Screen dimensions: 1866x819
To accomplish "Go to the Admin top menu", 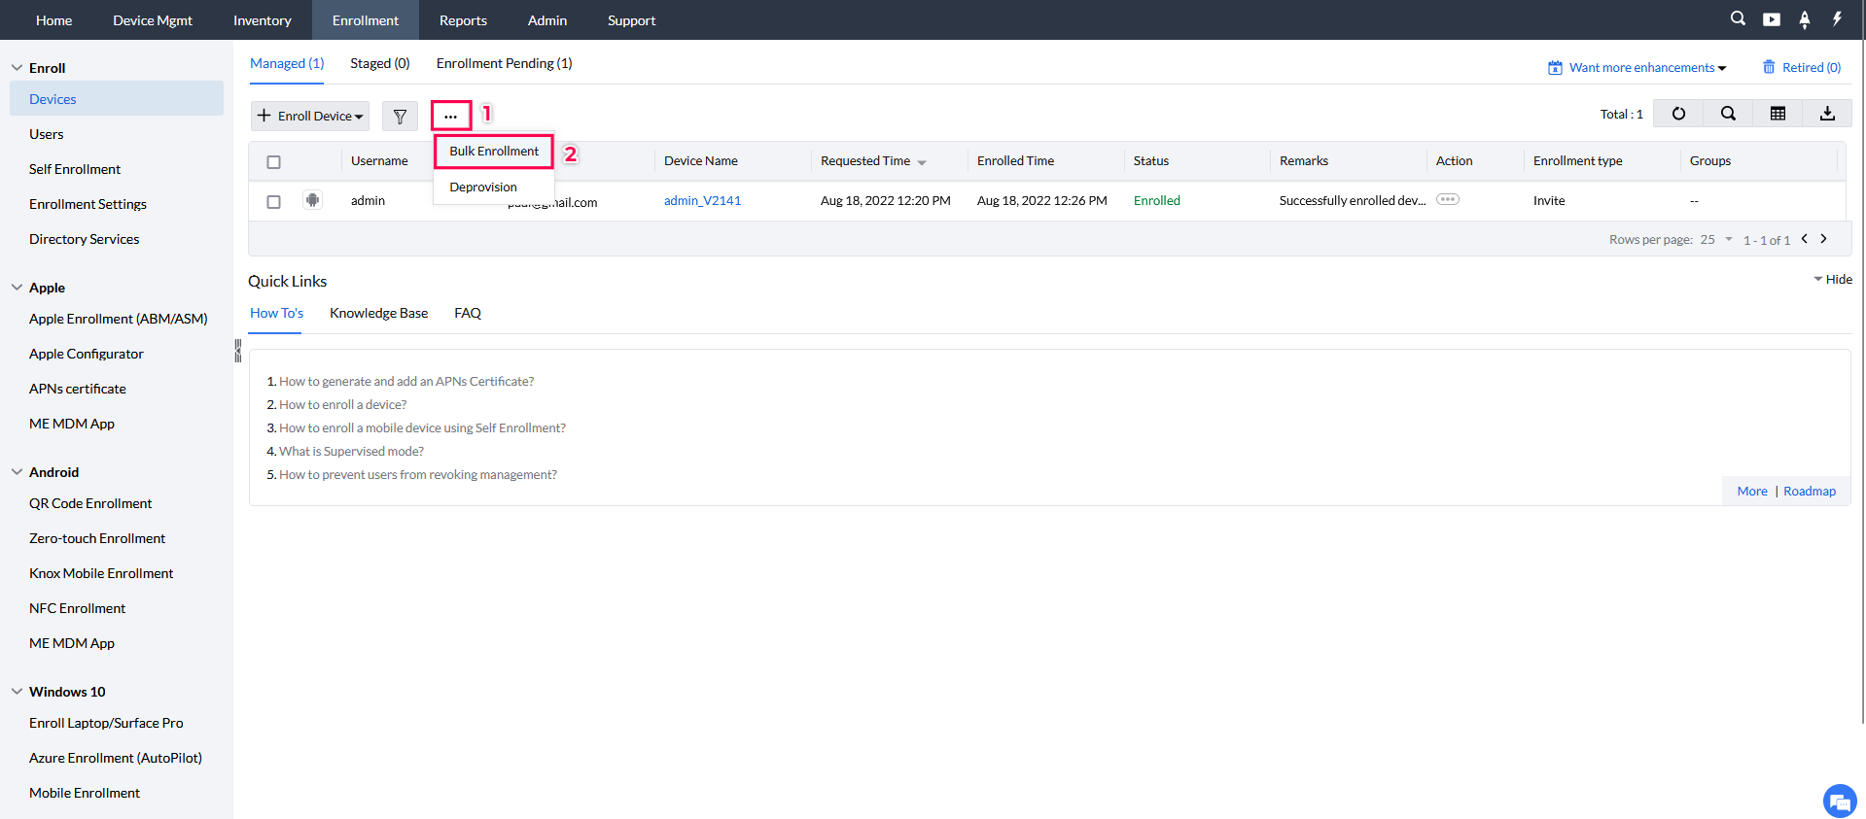I will coord(547,19).
